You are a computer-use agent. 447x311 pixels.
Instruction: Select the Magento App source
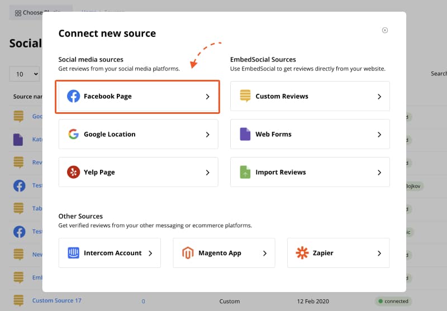[x=224, y=253]
